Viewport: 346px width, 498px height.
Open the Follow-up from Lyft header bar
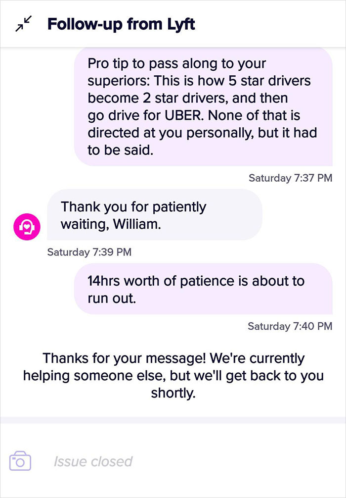[173, 23]
